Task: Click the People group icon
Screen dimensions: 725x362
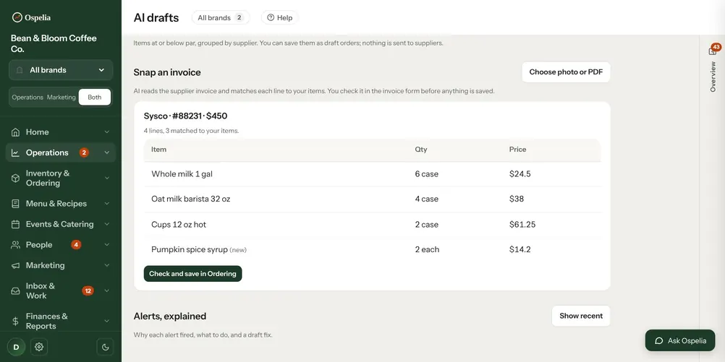Action: coord(15,245)
